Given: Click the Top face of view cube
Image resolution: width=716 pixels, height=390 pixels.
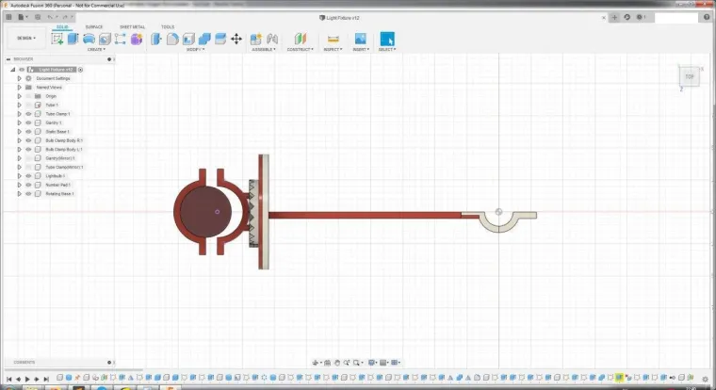Looking at the screenshot, I should click(690, 76).
